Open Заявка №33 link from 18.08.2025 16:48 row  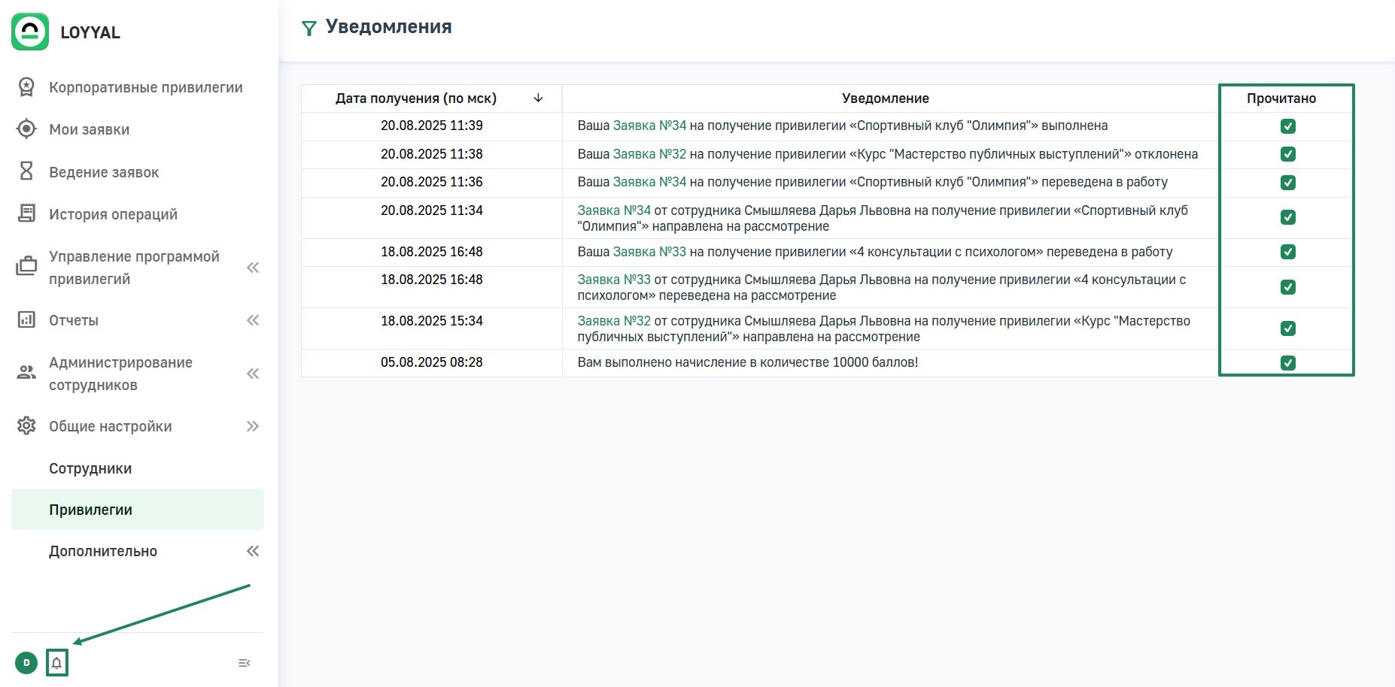pyautogui.click(x=649, y=252)
